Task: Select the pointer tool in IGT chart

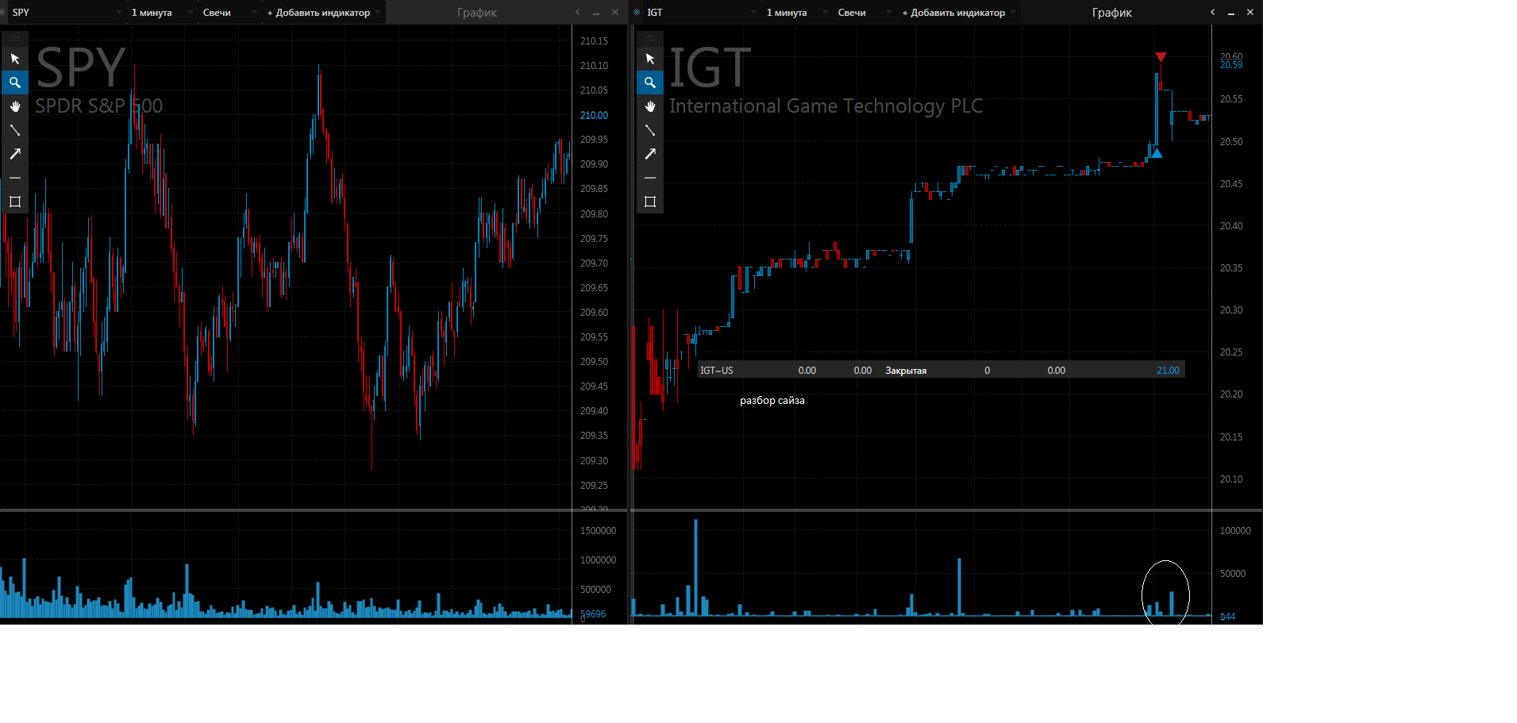Action: (x=650, y=59)
